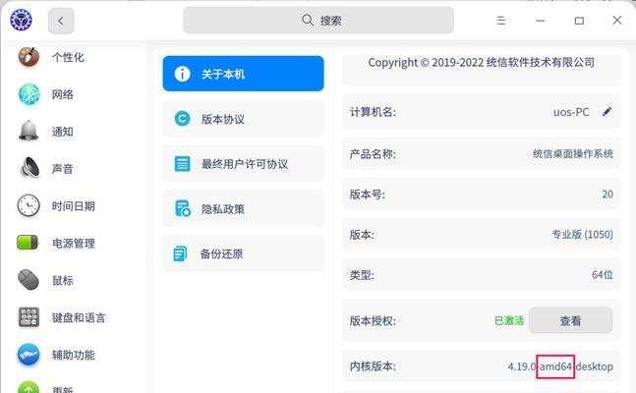Image resolution: width=636 pixels, height=393 pixels.
Task: Click the 内核版本 field label
Action: pyautogui.click(x=373, y=366)
